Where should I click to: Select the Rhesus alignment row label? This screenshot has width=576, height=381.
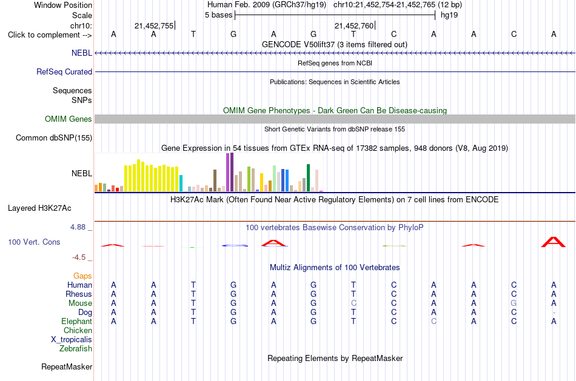(x=79, y=294)
